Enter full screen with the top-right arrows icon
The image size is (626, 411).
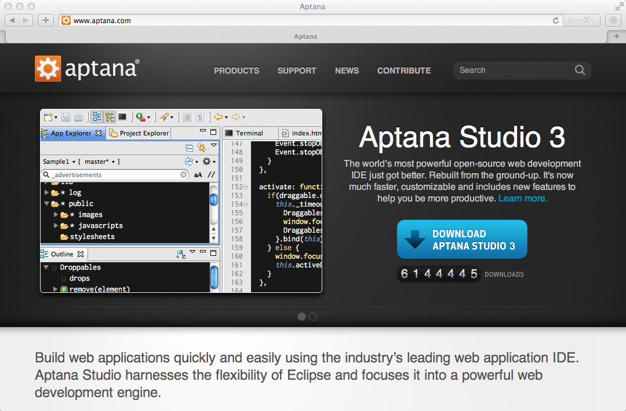[619, 6]
